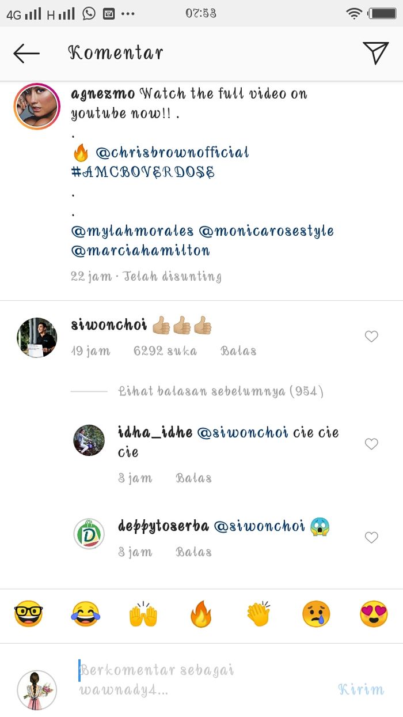403x717 pixels.
Task: Open agnezmo profile picture
Action: (x=37, y=106)
